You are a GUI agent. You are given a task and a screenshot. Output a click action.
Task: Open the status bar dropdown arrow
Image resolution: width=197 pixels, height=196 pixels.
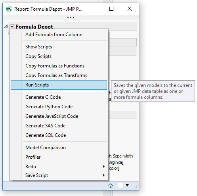(127, 185)
